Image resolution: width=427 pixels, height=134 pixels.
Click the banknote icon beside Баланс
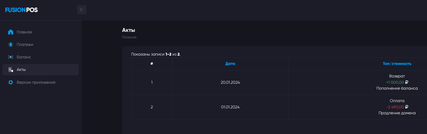(11, 57)
